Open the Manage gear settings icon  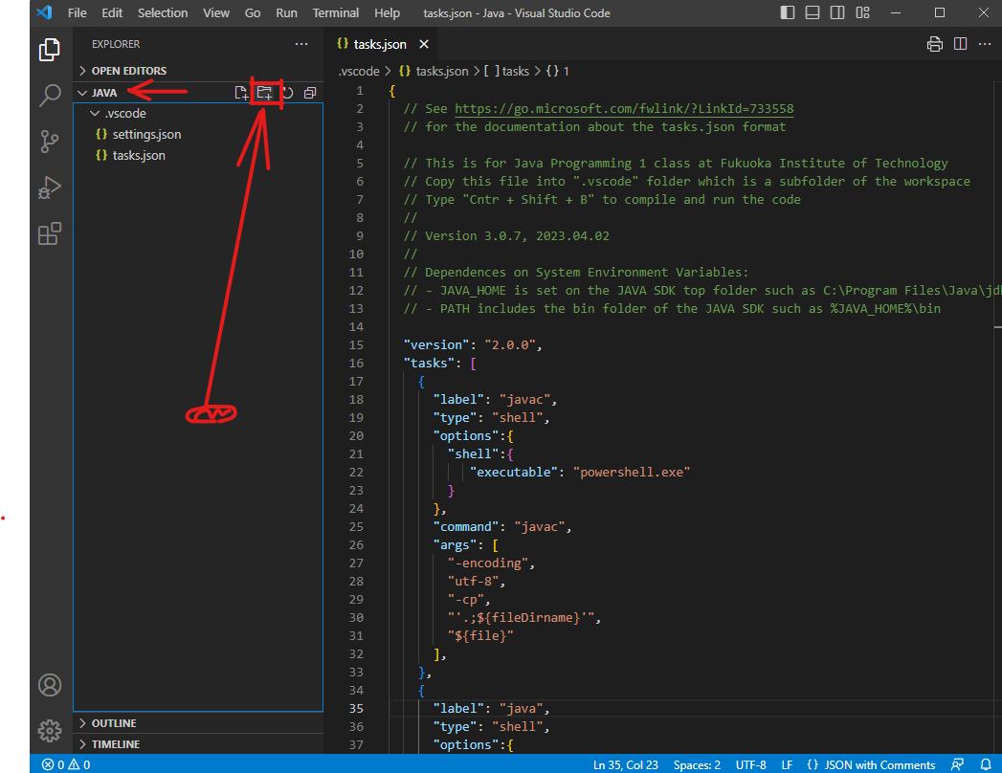point(50,731)
